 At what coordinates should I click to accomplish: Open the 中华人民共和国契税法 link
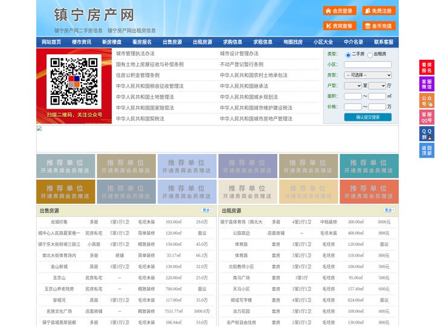coord(140,119)
